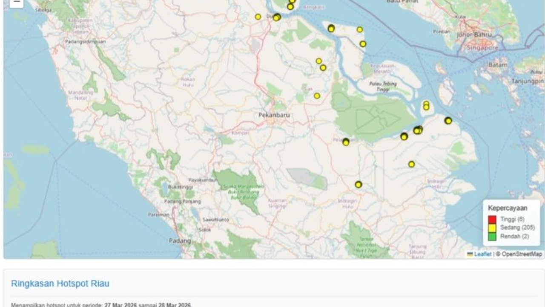This screenshot has height=307, width=545.
Task: Select the hotspot pair on the small island east of Pulau Tebing Tinggi
Action: (x=426, y=105)
